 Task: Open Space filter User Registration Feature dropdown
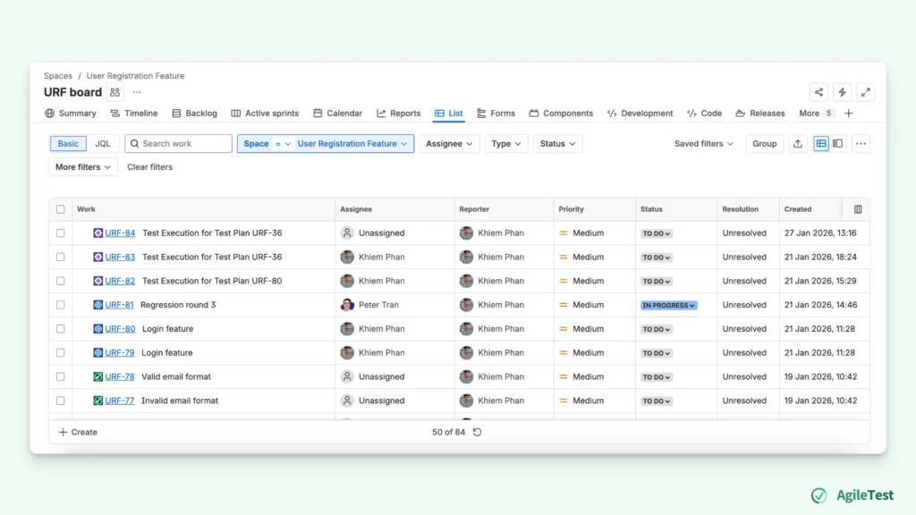click(352, 144)
